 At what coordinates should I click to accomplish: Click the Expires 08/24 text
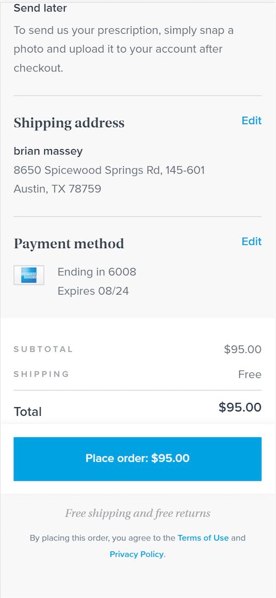[x=93, y=291]
